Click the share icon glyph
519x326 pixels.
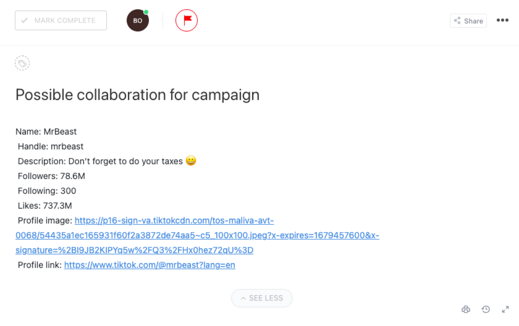tap(457, 21)
